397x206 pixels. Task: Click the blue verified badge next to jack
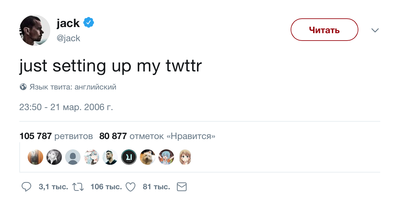[x=88, y=22]
